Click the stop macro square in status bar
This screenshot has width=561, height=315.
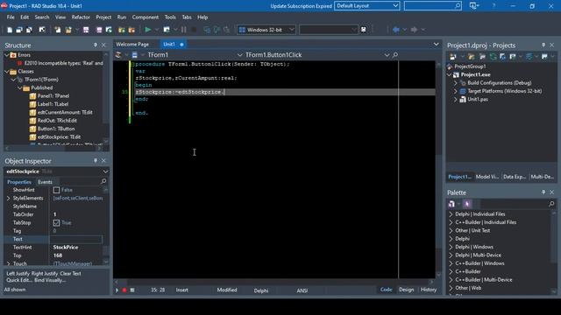[x=132, y=290]
